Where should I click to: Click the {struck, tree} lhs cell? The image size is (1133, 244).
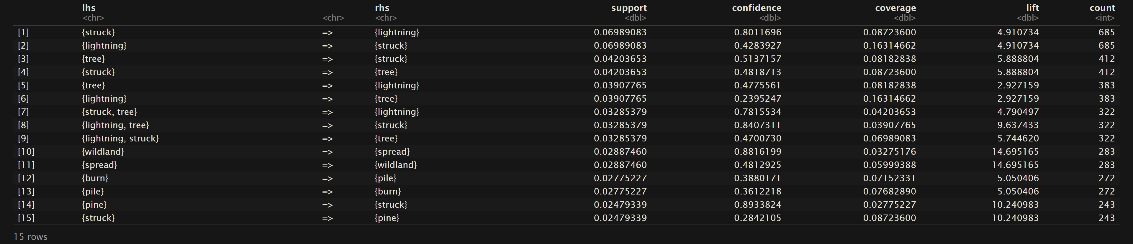[x=109, y=112]
